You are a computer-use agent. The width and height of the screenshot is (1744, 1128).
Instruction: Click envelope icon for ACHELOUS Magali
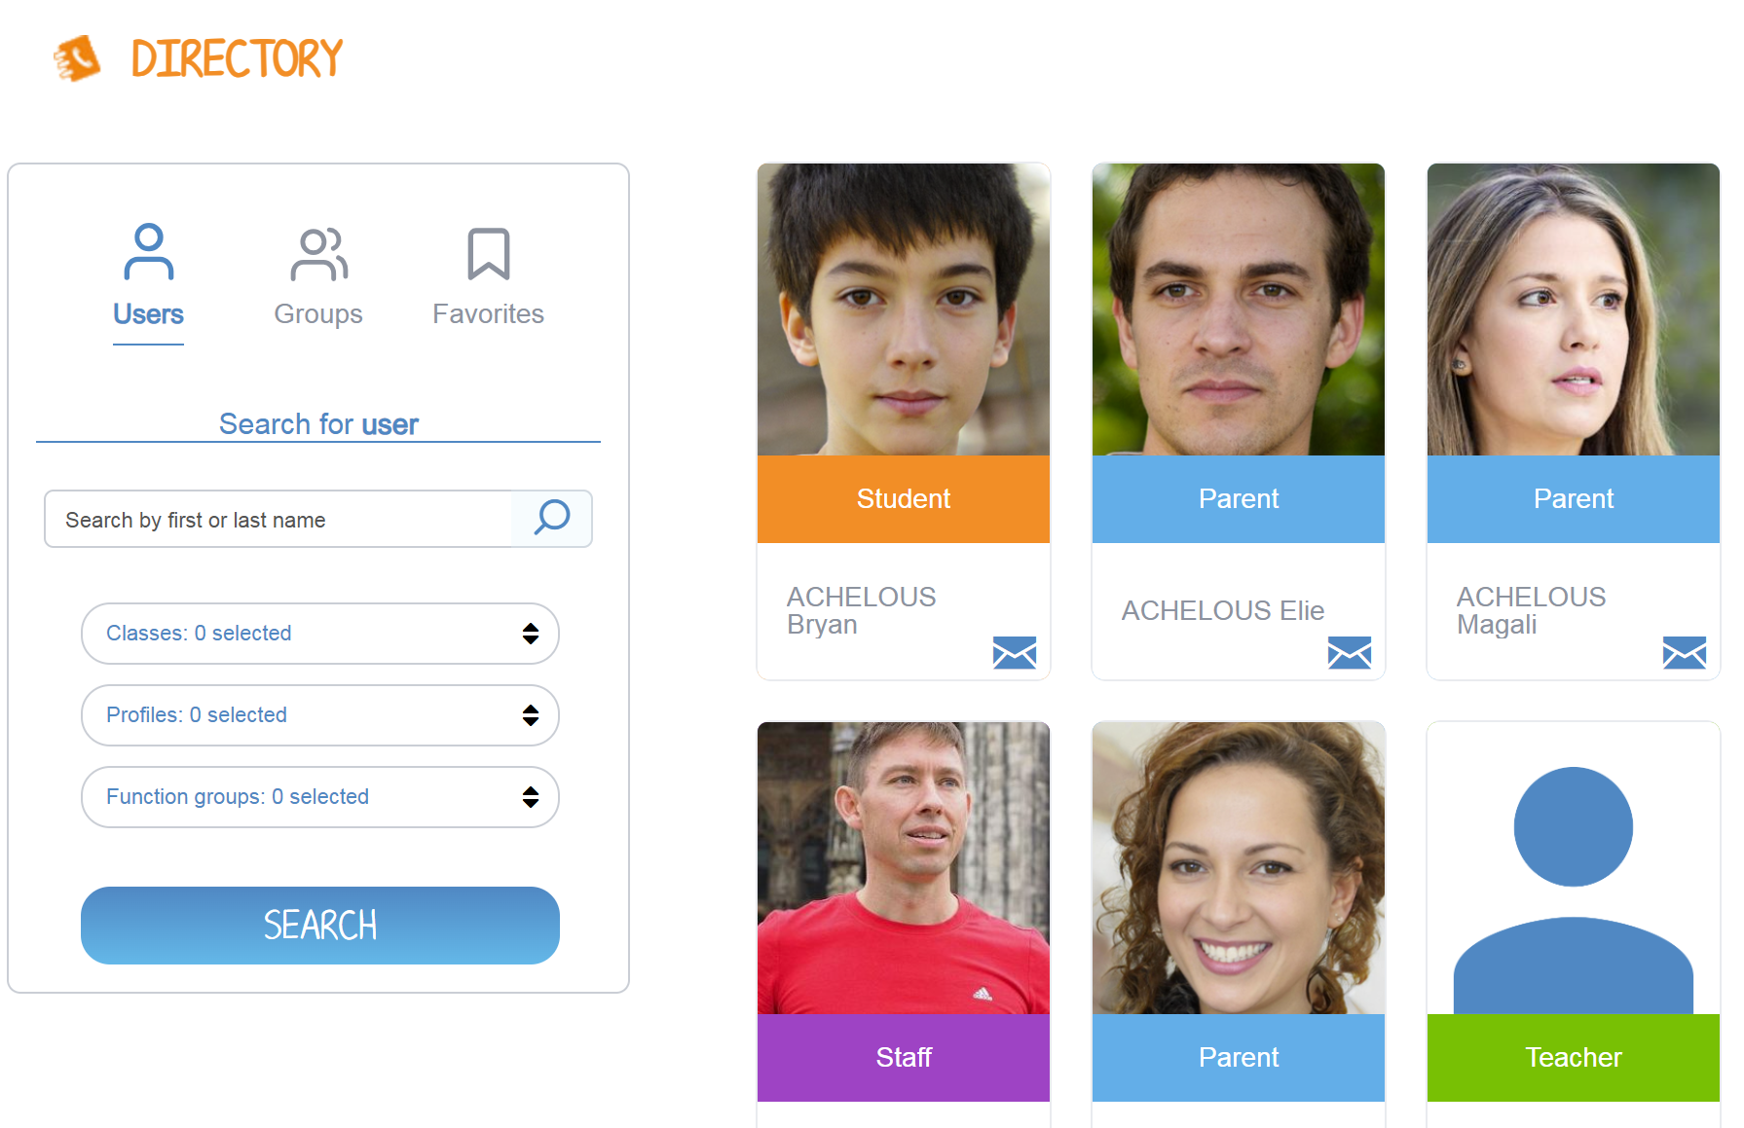1685,652
